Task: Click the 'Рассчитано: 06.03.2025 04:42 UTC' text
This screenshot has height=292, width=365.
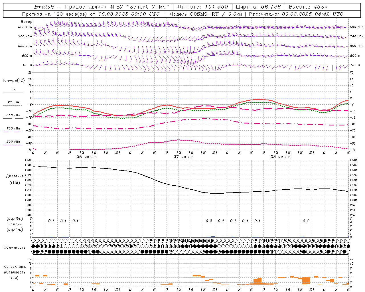Action: click(x=296, y=14)
